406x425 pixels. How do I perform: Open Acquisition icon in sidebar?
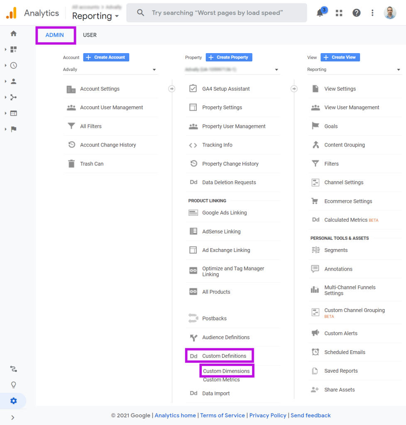pyautogui.click(x=14, y=97)
